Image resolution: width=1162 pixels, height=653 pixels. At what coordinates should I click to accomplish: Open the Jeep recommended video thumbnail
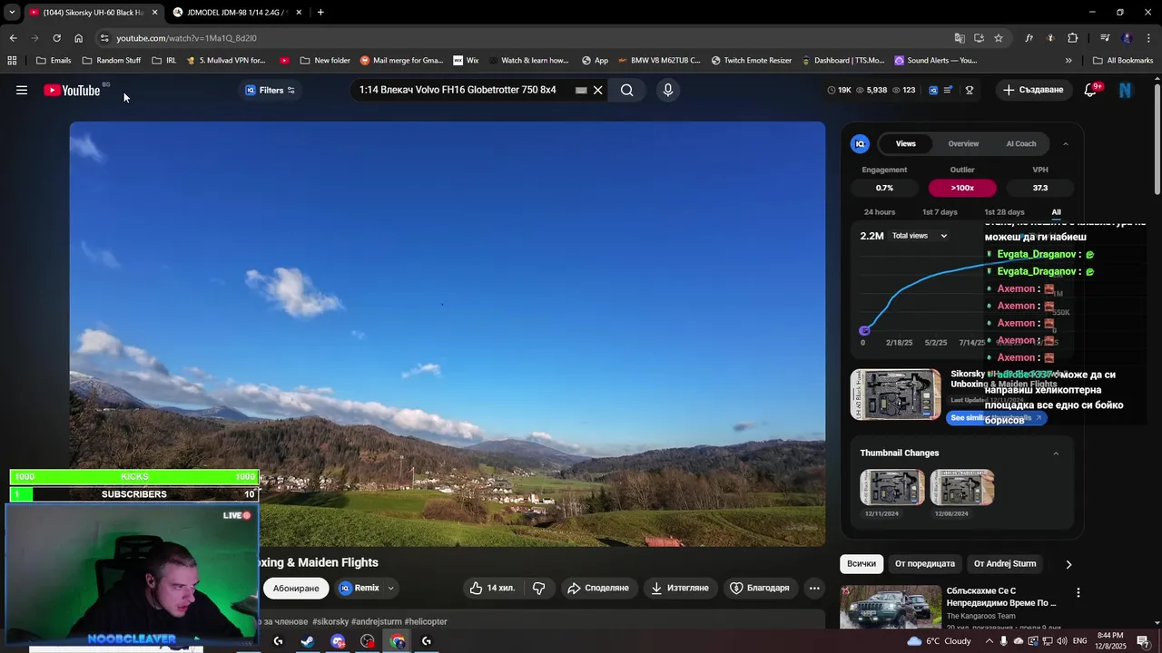(x=891, y=608)
